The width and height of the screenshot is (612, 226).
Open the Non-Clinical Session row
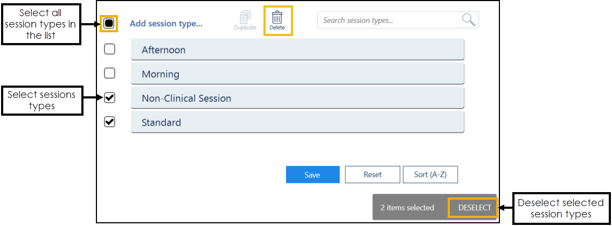[297, 98]
